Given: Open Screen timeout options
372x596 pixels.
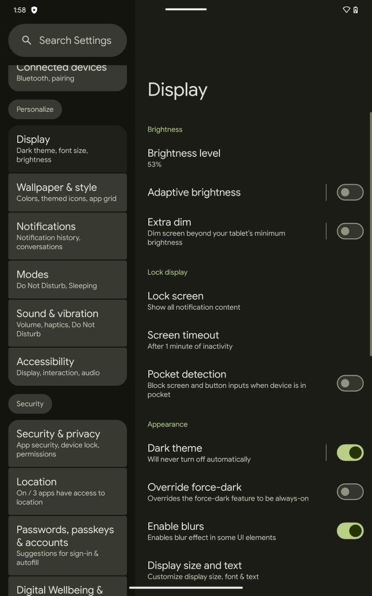Looking at the screenshot, I should pos(253,340).
